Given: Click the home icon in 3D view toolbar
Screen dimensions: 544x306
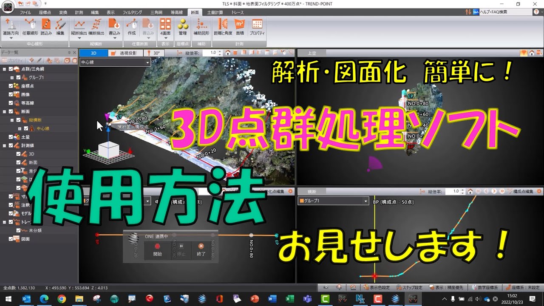Looking at the screenshot, I should (228, 53).
